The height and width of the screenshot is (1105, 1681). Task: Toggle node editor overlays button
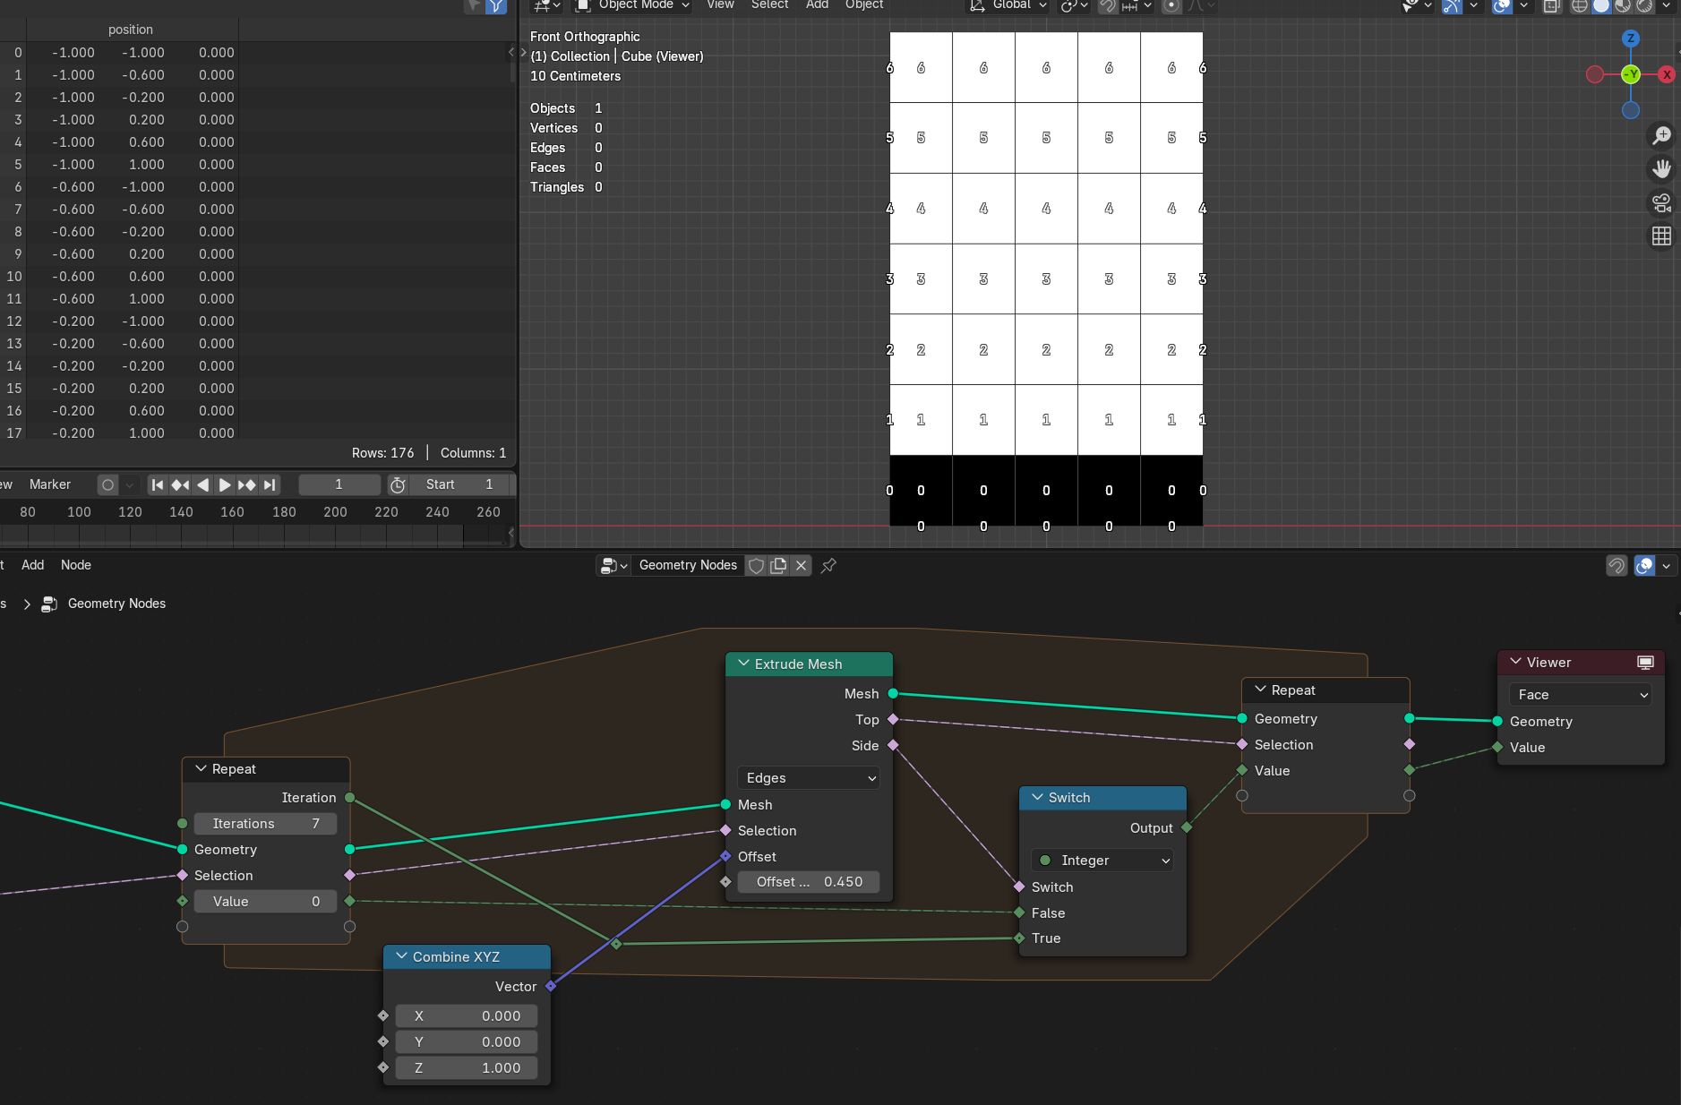tap(1644, 565)
